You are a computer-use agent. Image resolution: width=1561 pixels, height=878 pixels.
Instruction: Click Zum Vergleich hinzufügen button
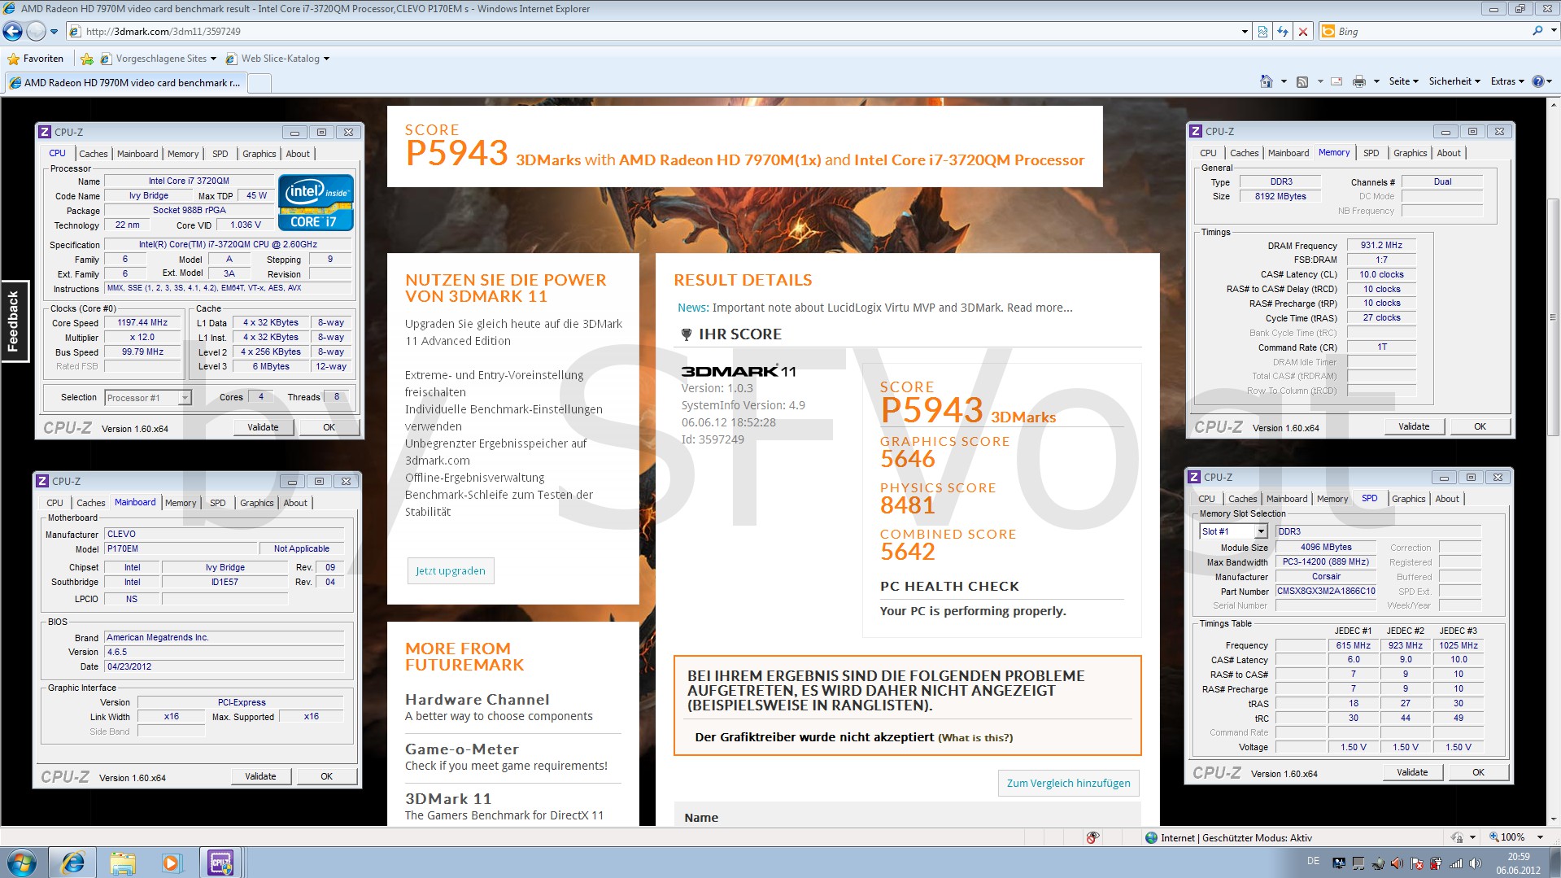pyautogui.click(x=1068, y=783)
